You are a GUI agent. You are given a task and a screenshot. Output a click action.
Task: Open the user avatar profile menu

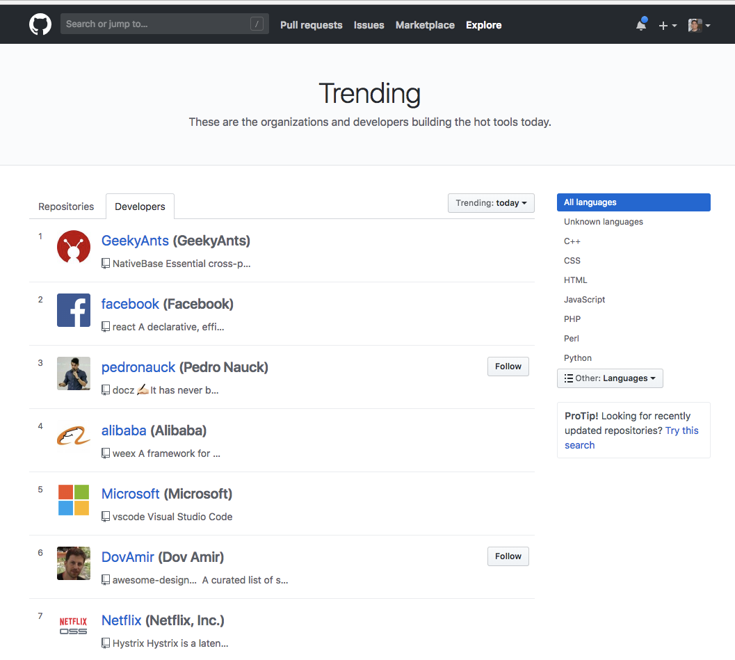coord(699,25)
